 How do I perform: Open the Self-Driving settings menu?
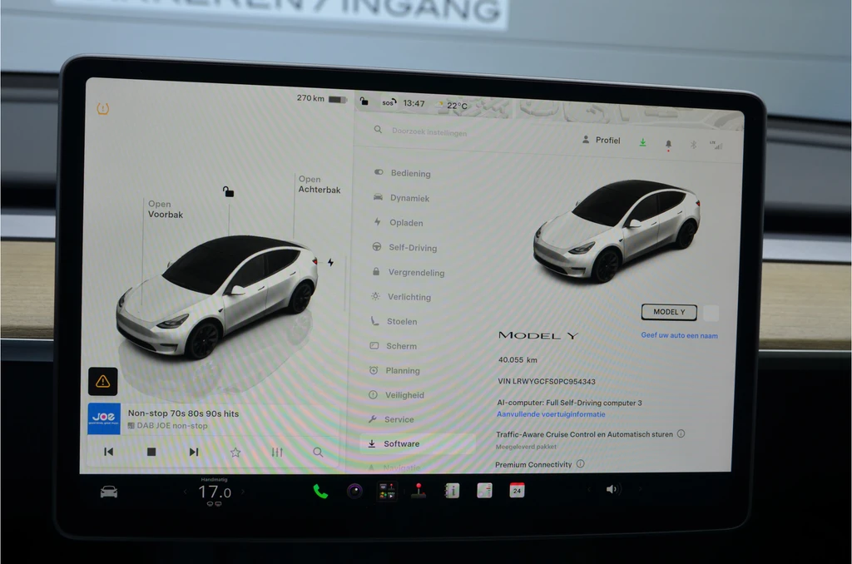(x=405, y=247)
